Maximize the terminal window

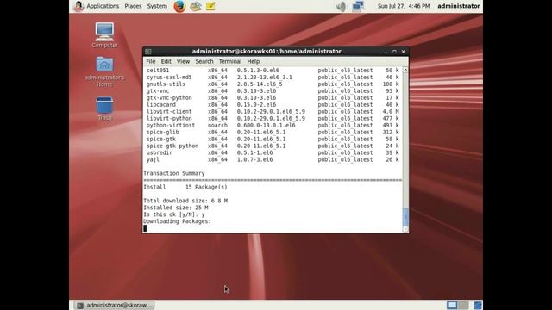pos(394,52)
